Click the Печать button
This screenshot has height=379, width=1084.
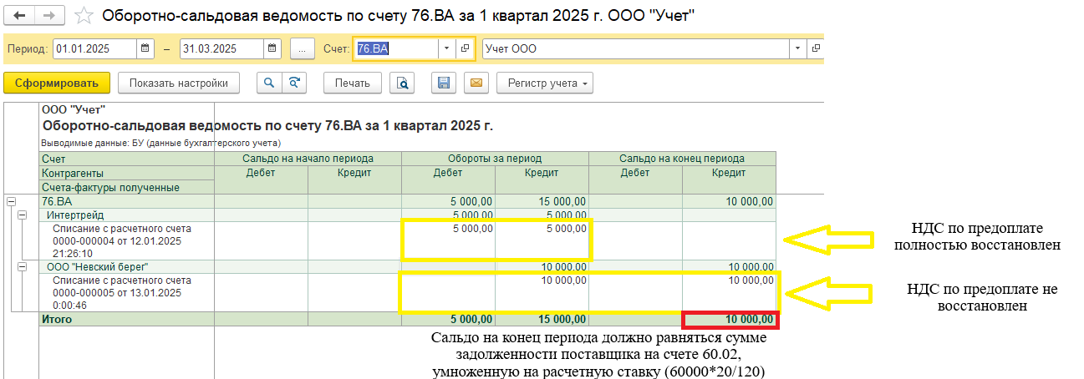352,83
